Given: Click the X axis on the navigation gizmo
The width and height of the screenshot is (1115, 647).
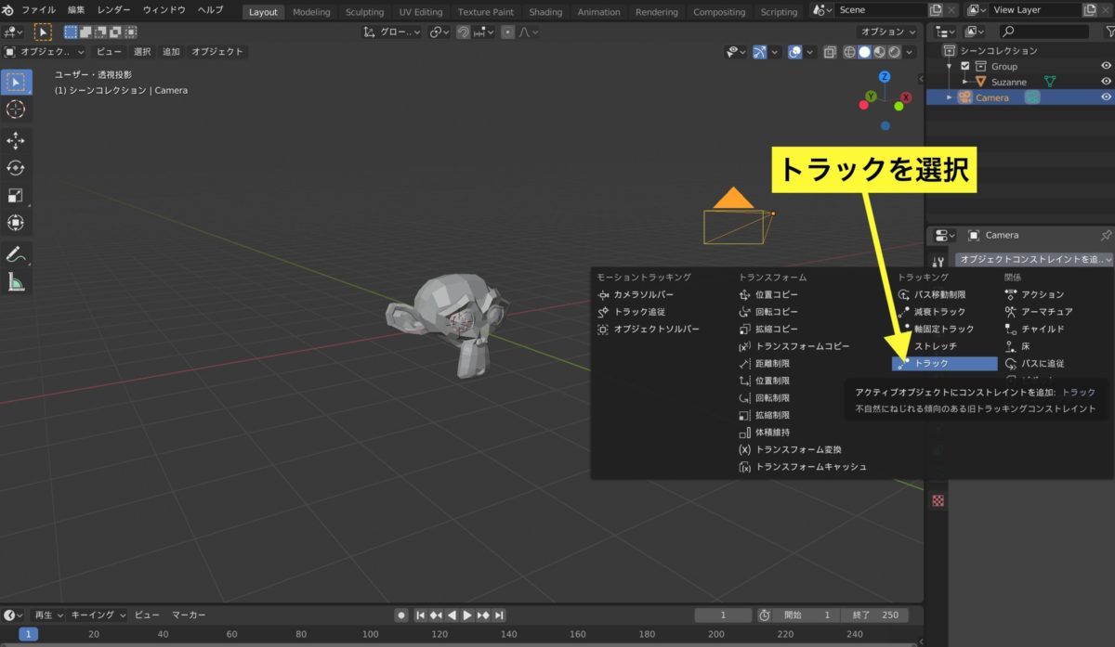Looking at the screenshot, I should (x=906, y=97).
